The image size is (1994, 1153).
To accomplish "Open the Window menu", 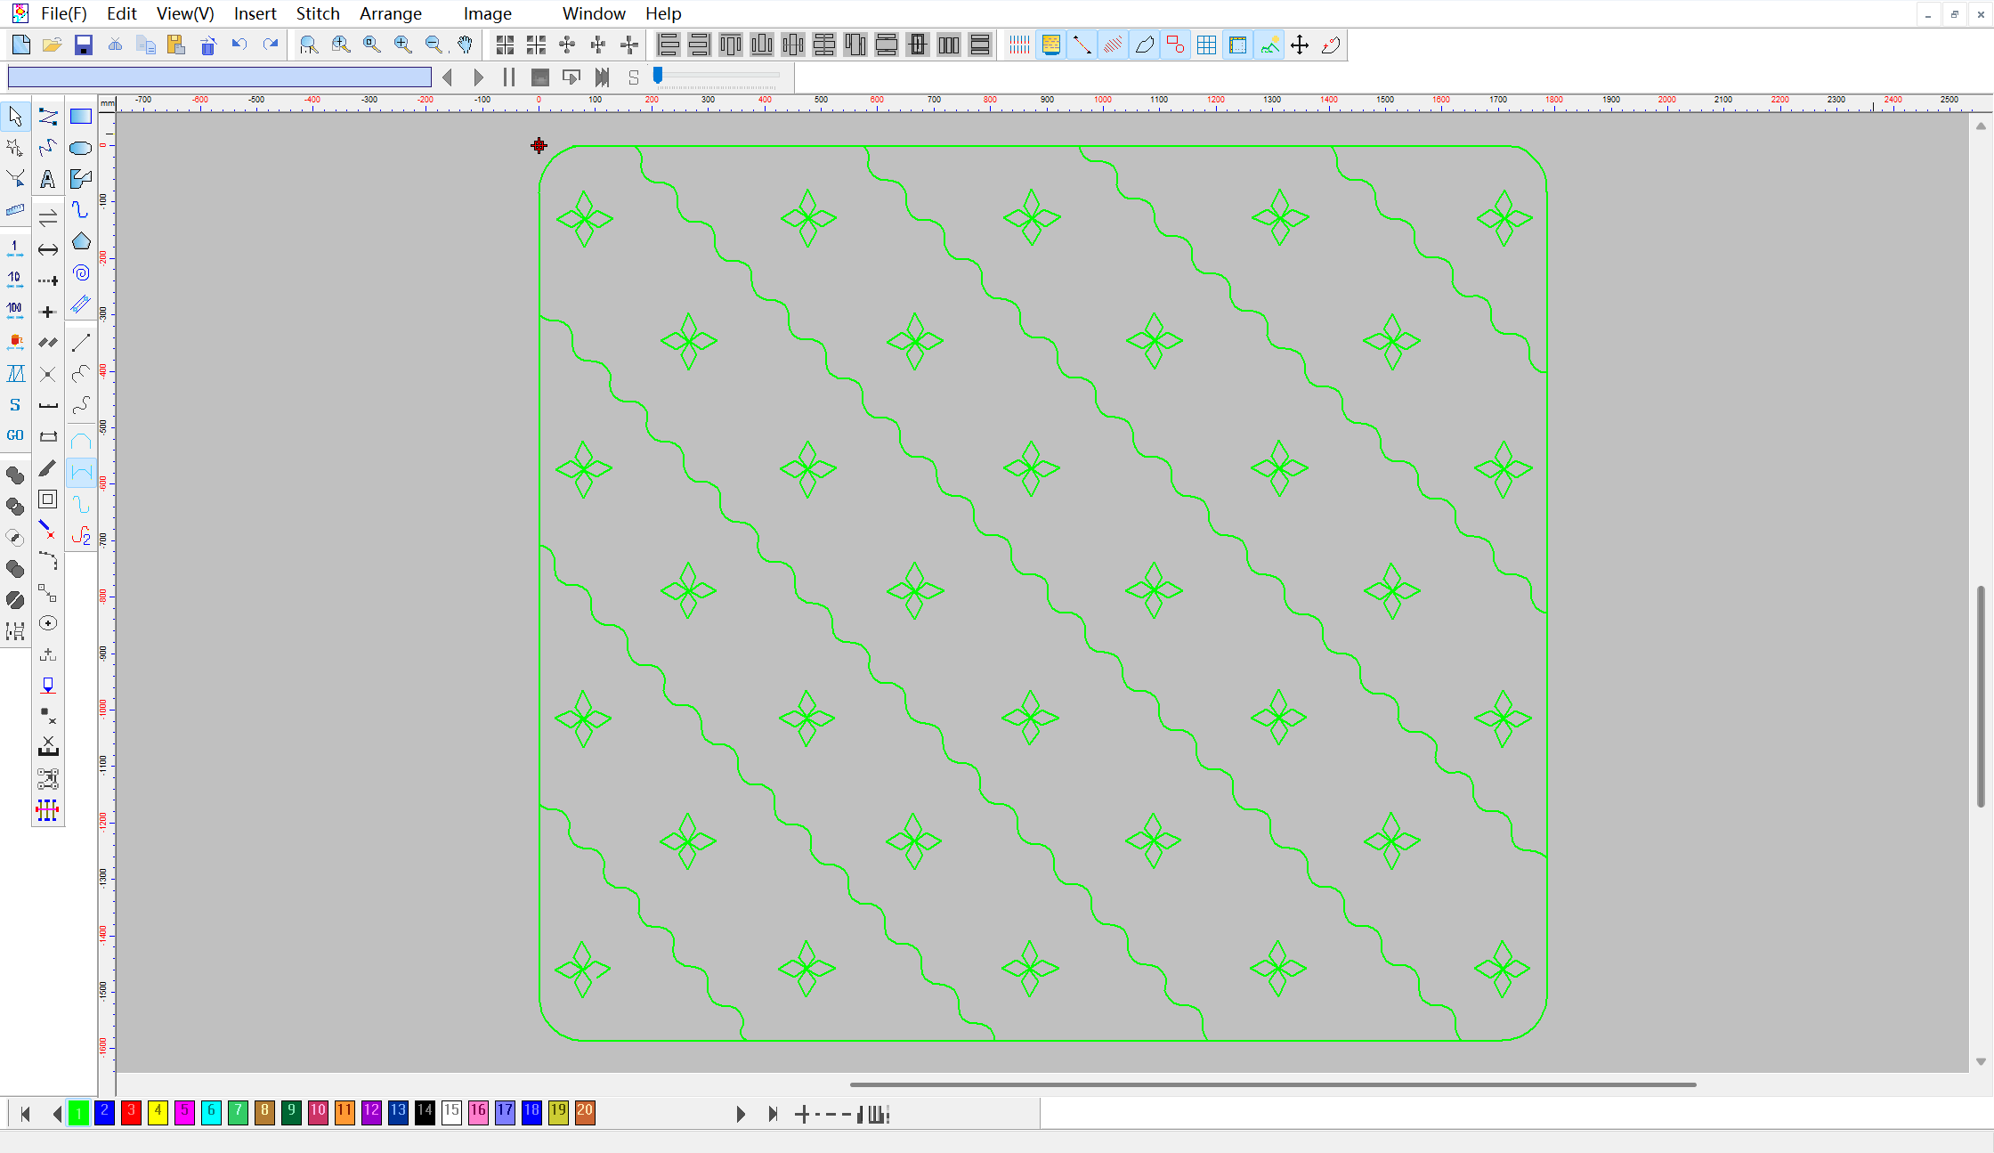I will [594, 13].
